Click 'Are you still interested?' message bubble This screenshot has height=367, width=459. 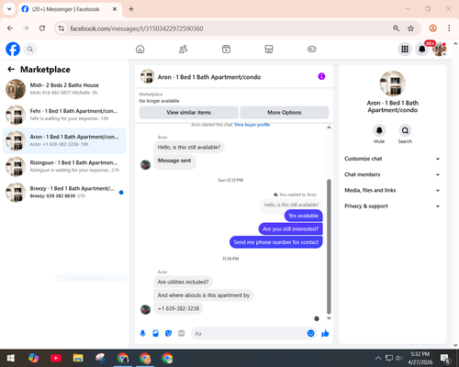click(290, 228)
